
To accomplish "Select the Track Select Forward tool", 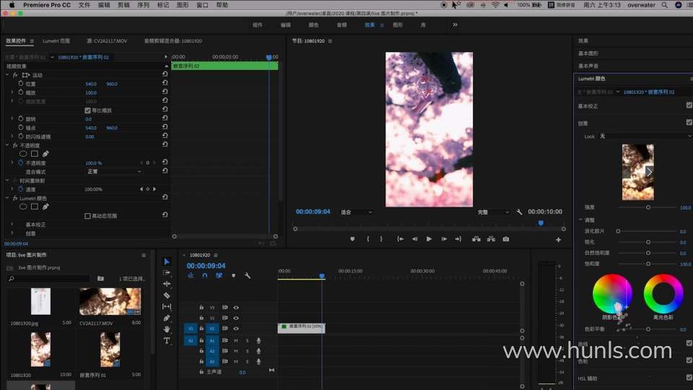I will [x=167, y=273].
